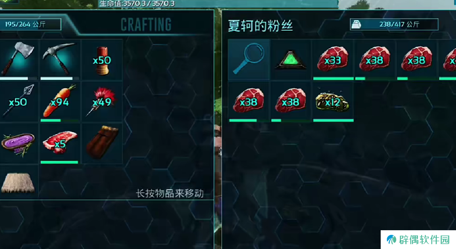Select the brown hide pants item

(102, 143)
